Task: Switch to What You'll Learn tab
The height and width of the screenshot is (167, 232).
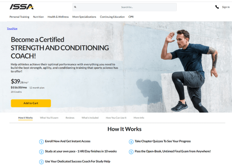Action: 49,118
